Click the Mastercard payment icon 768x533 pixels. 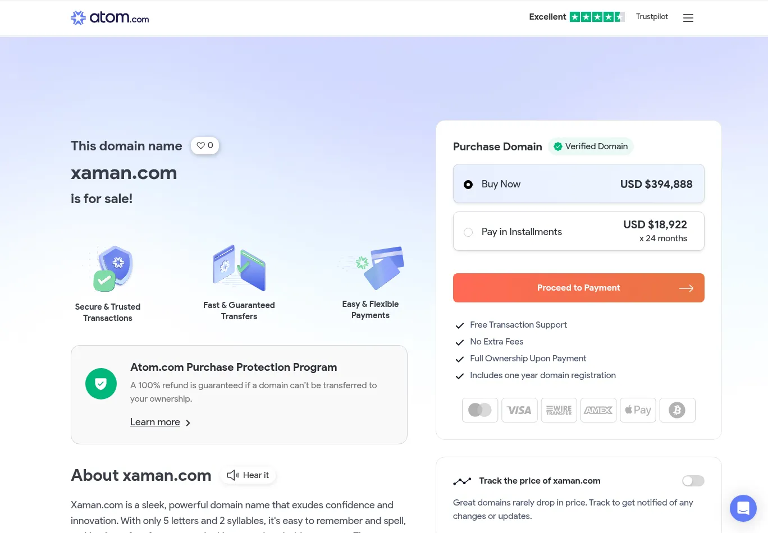pyautogui.click(x=480, y=410)
